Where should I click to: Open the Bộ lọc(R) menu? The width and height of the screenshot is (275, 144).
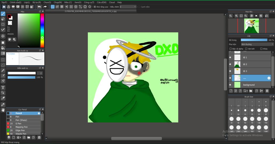tap(37, 2)
